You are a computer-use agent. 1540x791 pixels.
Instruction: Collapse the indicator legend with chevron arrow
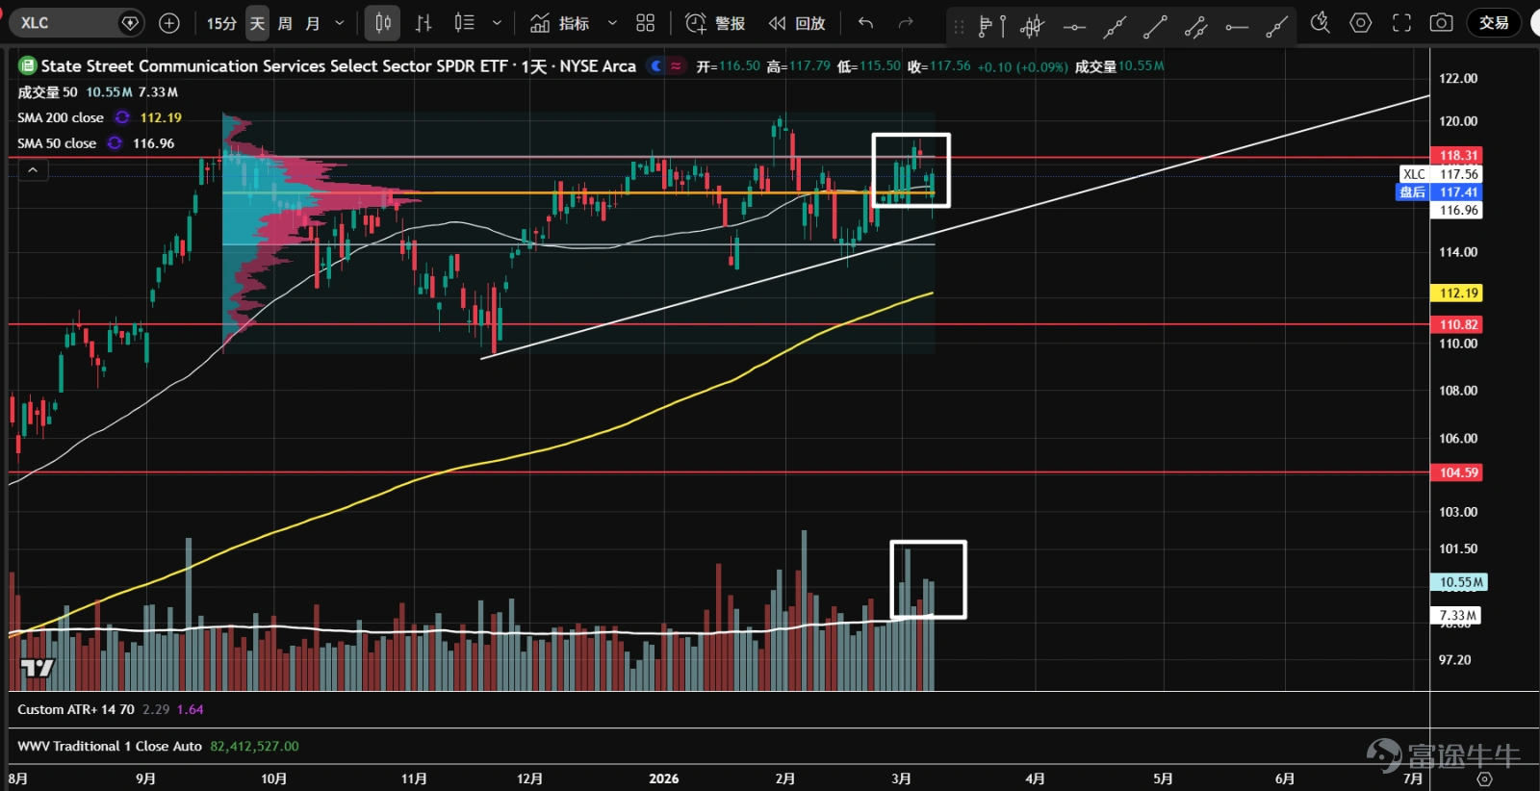click(x=33, y=170)
